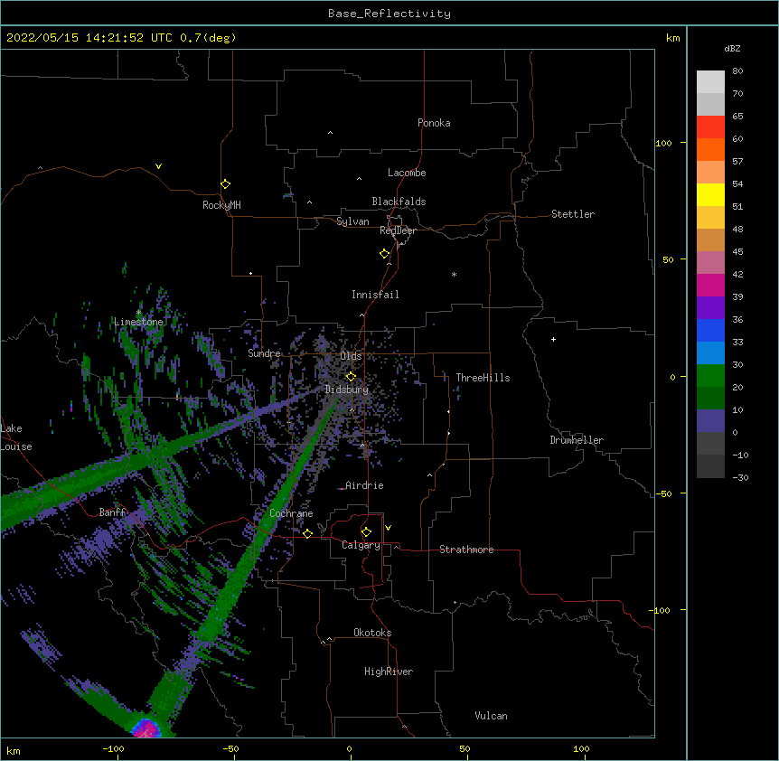Click the Limestone label
This screenshot has height=761, width=779.
point(138,322)
